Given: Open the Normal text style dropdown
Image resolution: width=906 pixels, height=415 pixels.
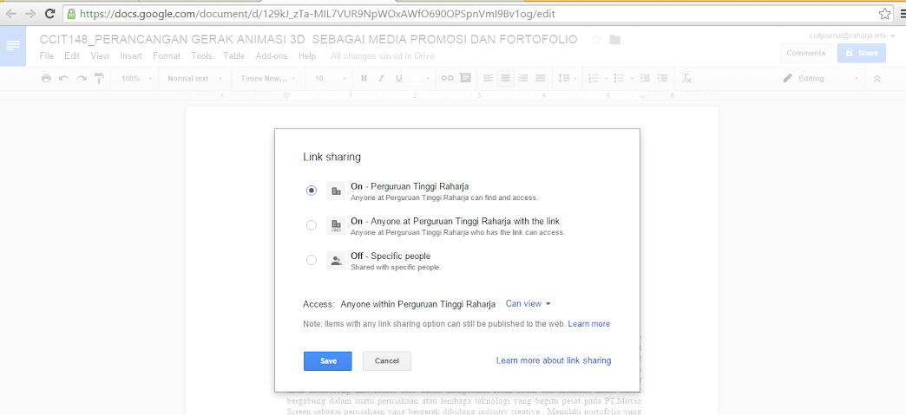Looking at the screenshot, I should [x=194, y=79].
